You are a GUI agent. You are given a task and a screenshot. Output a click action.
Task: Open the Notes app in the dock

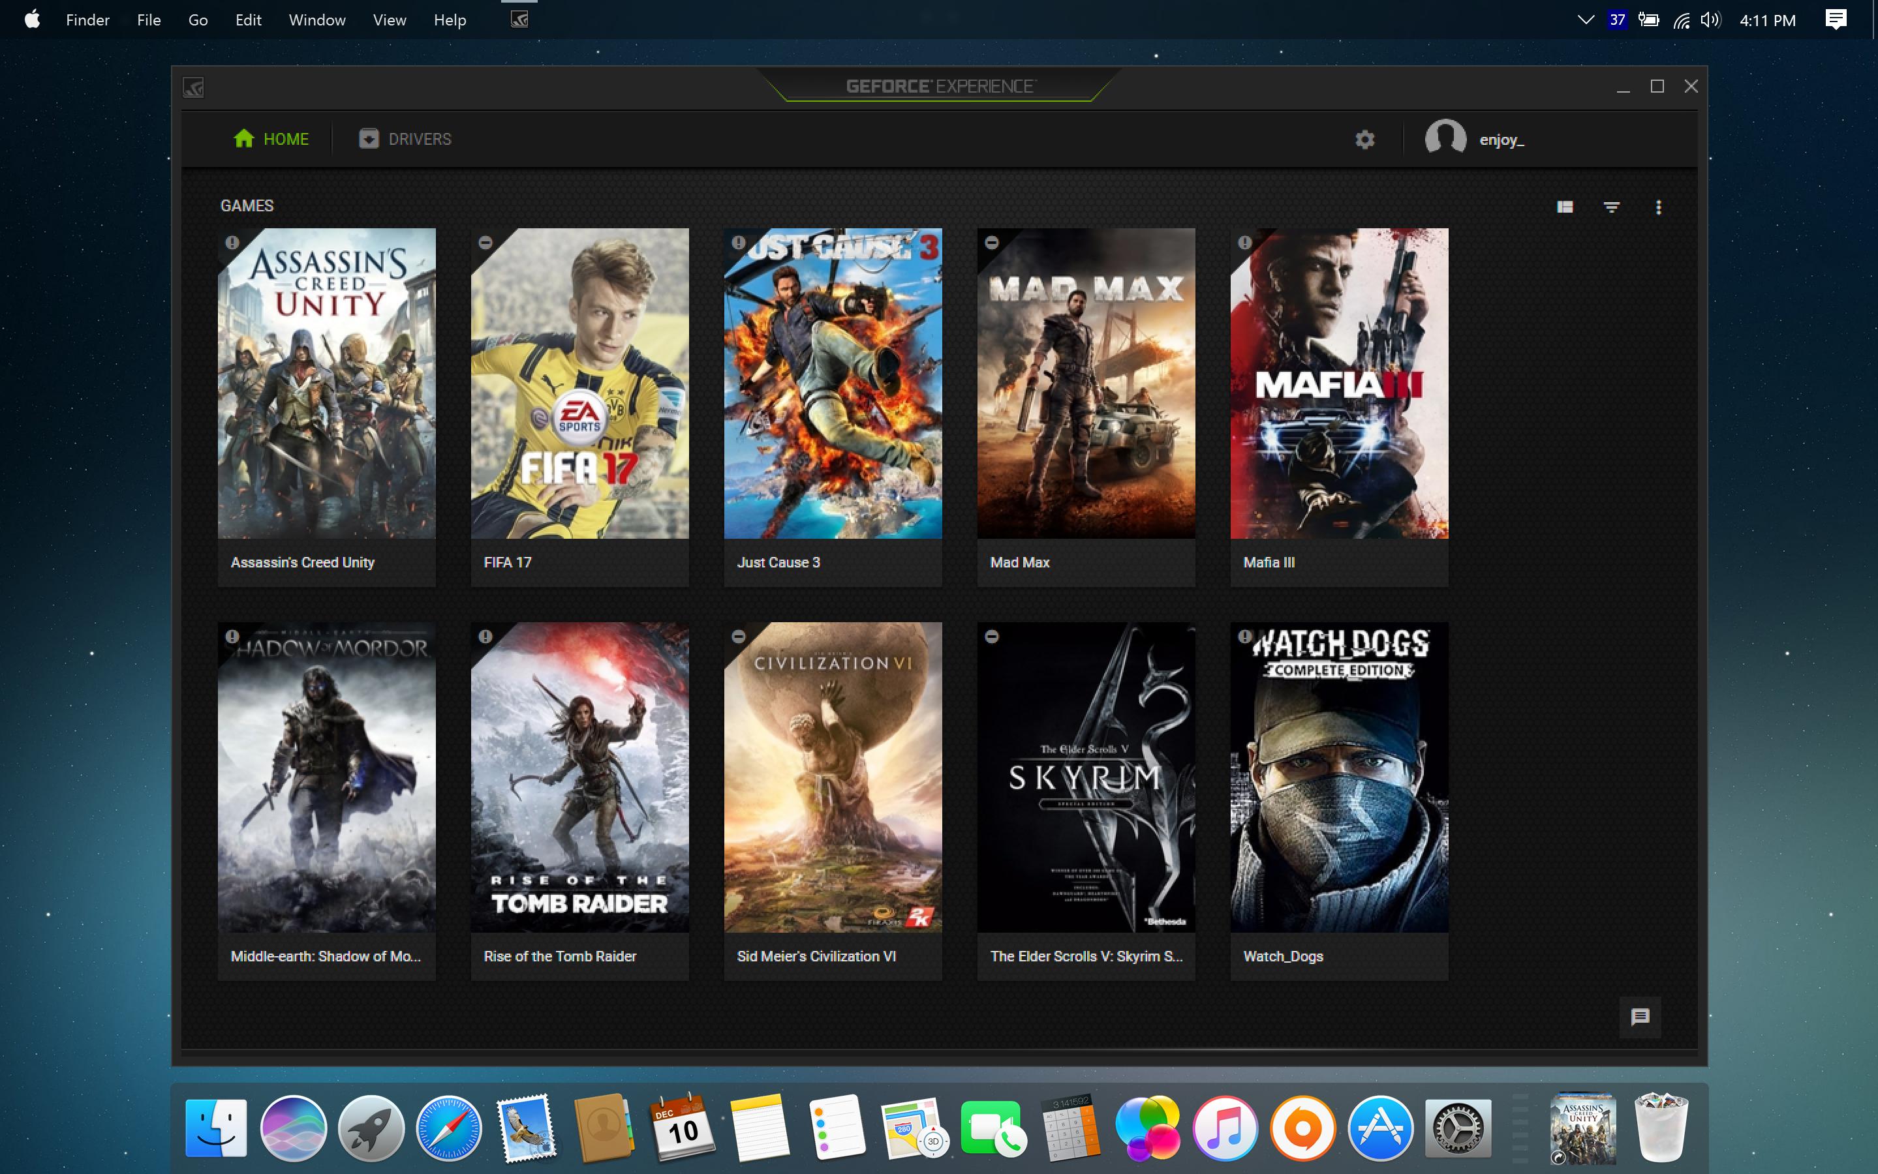(760, 1128)
